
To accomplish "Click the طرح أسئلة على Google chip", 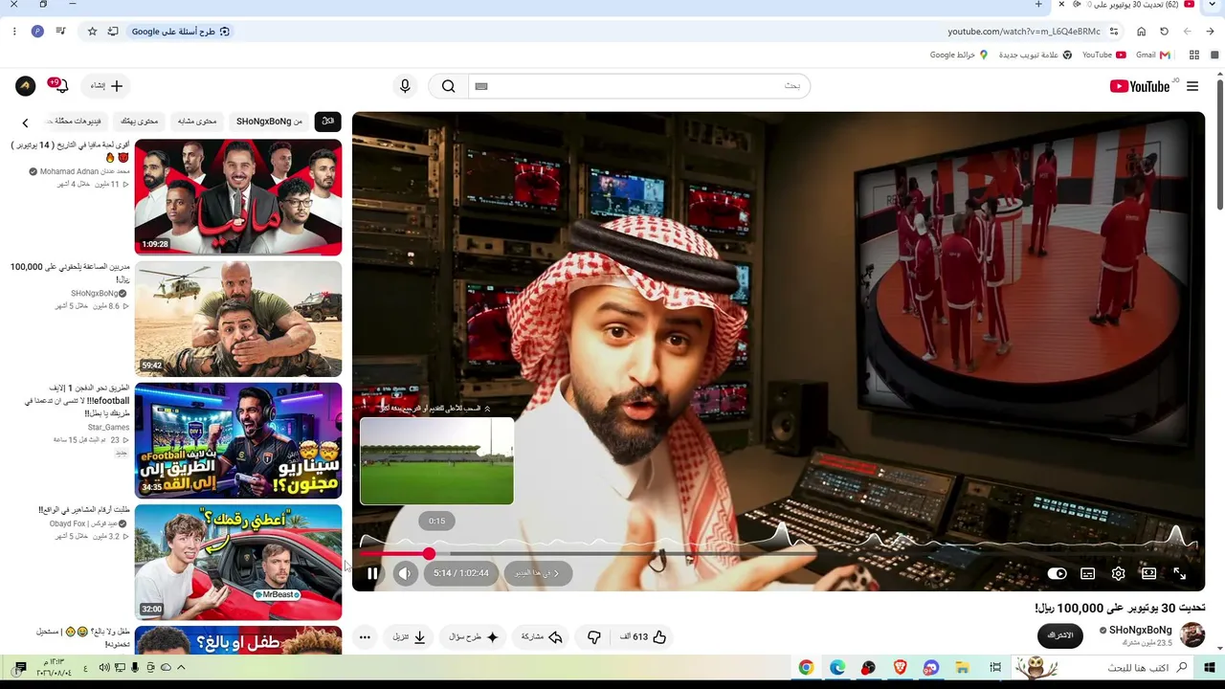I will [181, 32].
